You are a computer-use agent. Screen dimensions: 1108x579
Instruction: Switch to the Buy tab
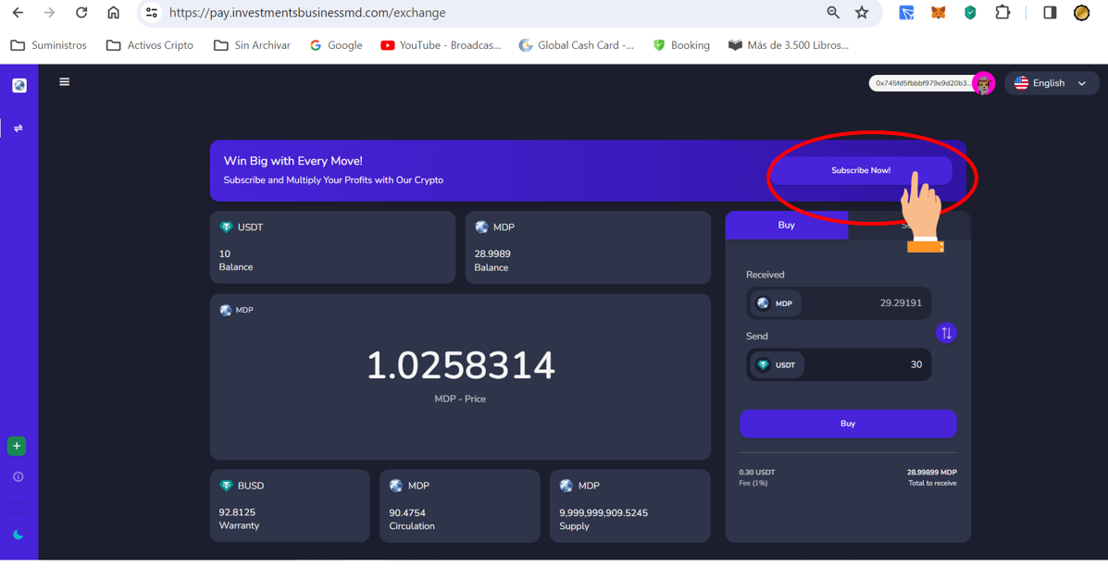tap(786, 226)
